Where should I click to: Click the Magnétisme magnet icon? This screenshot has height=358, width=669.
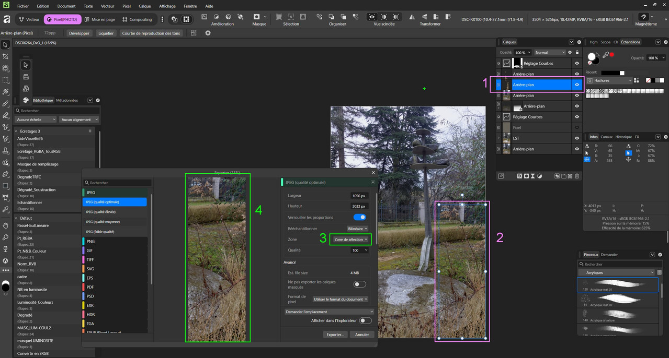[x=643, y=17]
